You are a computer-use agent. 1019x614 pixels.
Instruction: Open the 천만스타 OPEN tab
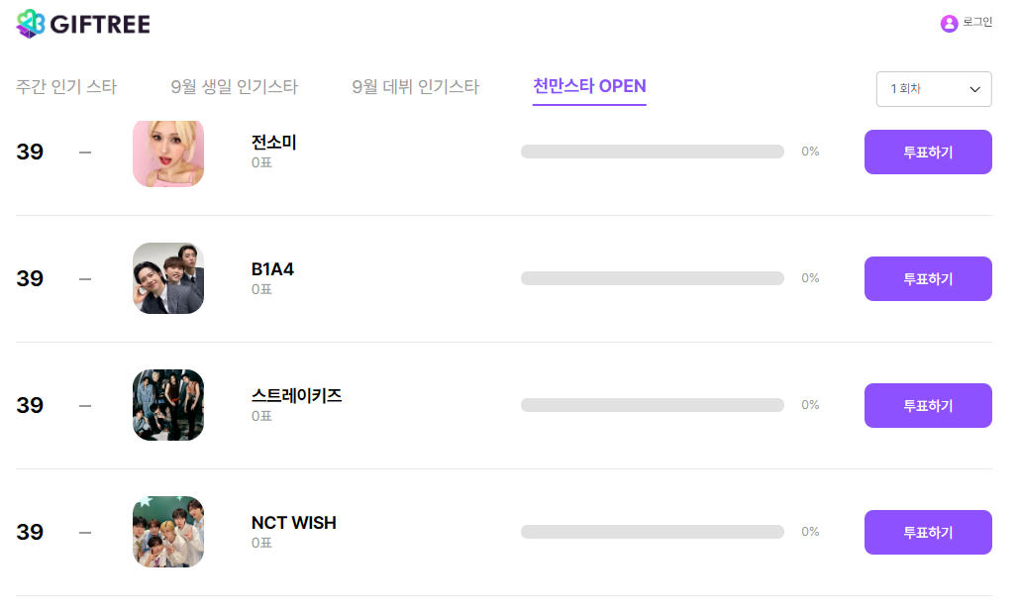[x=589, y=86]
